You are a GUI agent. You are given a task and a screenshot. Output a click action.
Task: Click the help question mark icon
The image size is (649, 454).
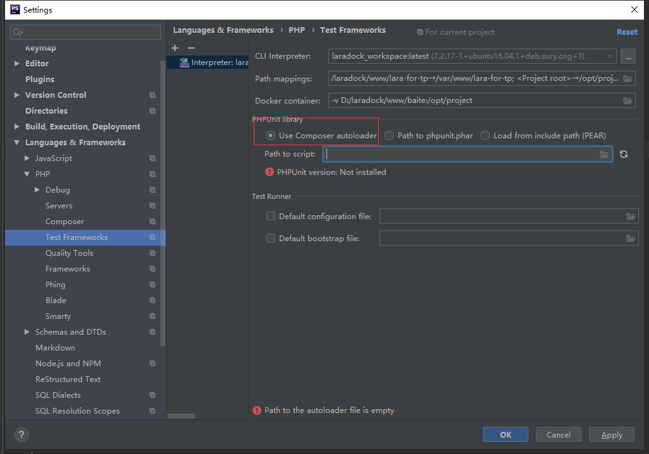(x=22, y=434)
